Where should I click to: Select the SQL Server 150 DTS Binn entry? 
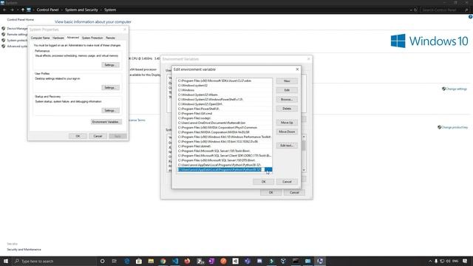coord(225,160)
